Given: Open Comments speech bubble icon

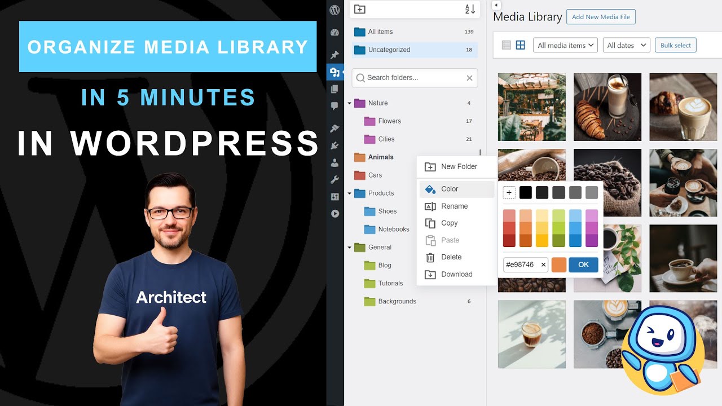Looking at the screenshot, I should click(x=334, y=106).
